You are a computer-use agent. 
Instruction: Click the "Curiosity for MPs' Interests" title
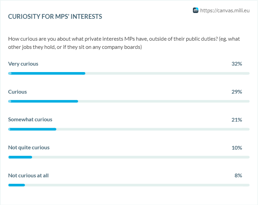55,16
